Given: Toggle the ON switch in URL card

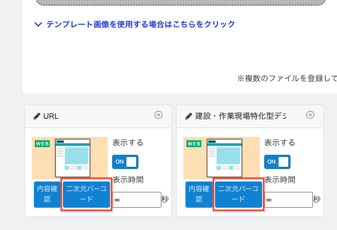Looking at the screenshot, I should click(x=125, y=162).
